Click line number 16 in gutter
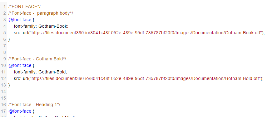The width and height of the screenshot is (272, 117). point(3,105)
